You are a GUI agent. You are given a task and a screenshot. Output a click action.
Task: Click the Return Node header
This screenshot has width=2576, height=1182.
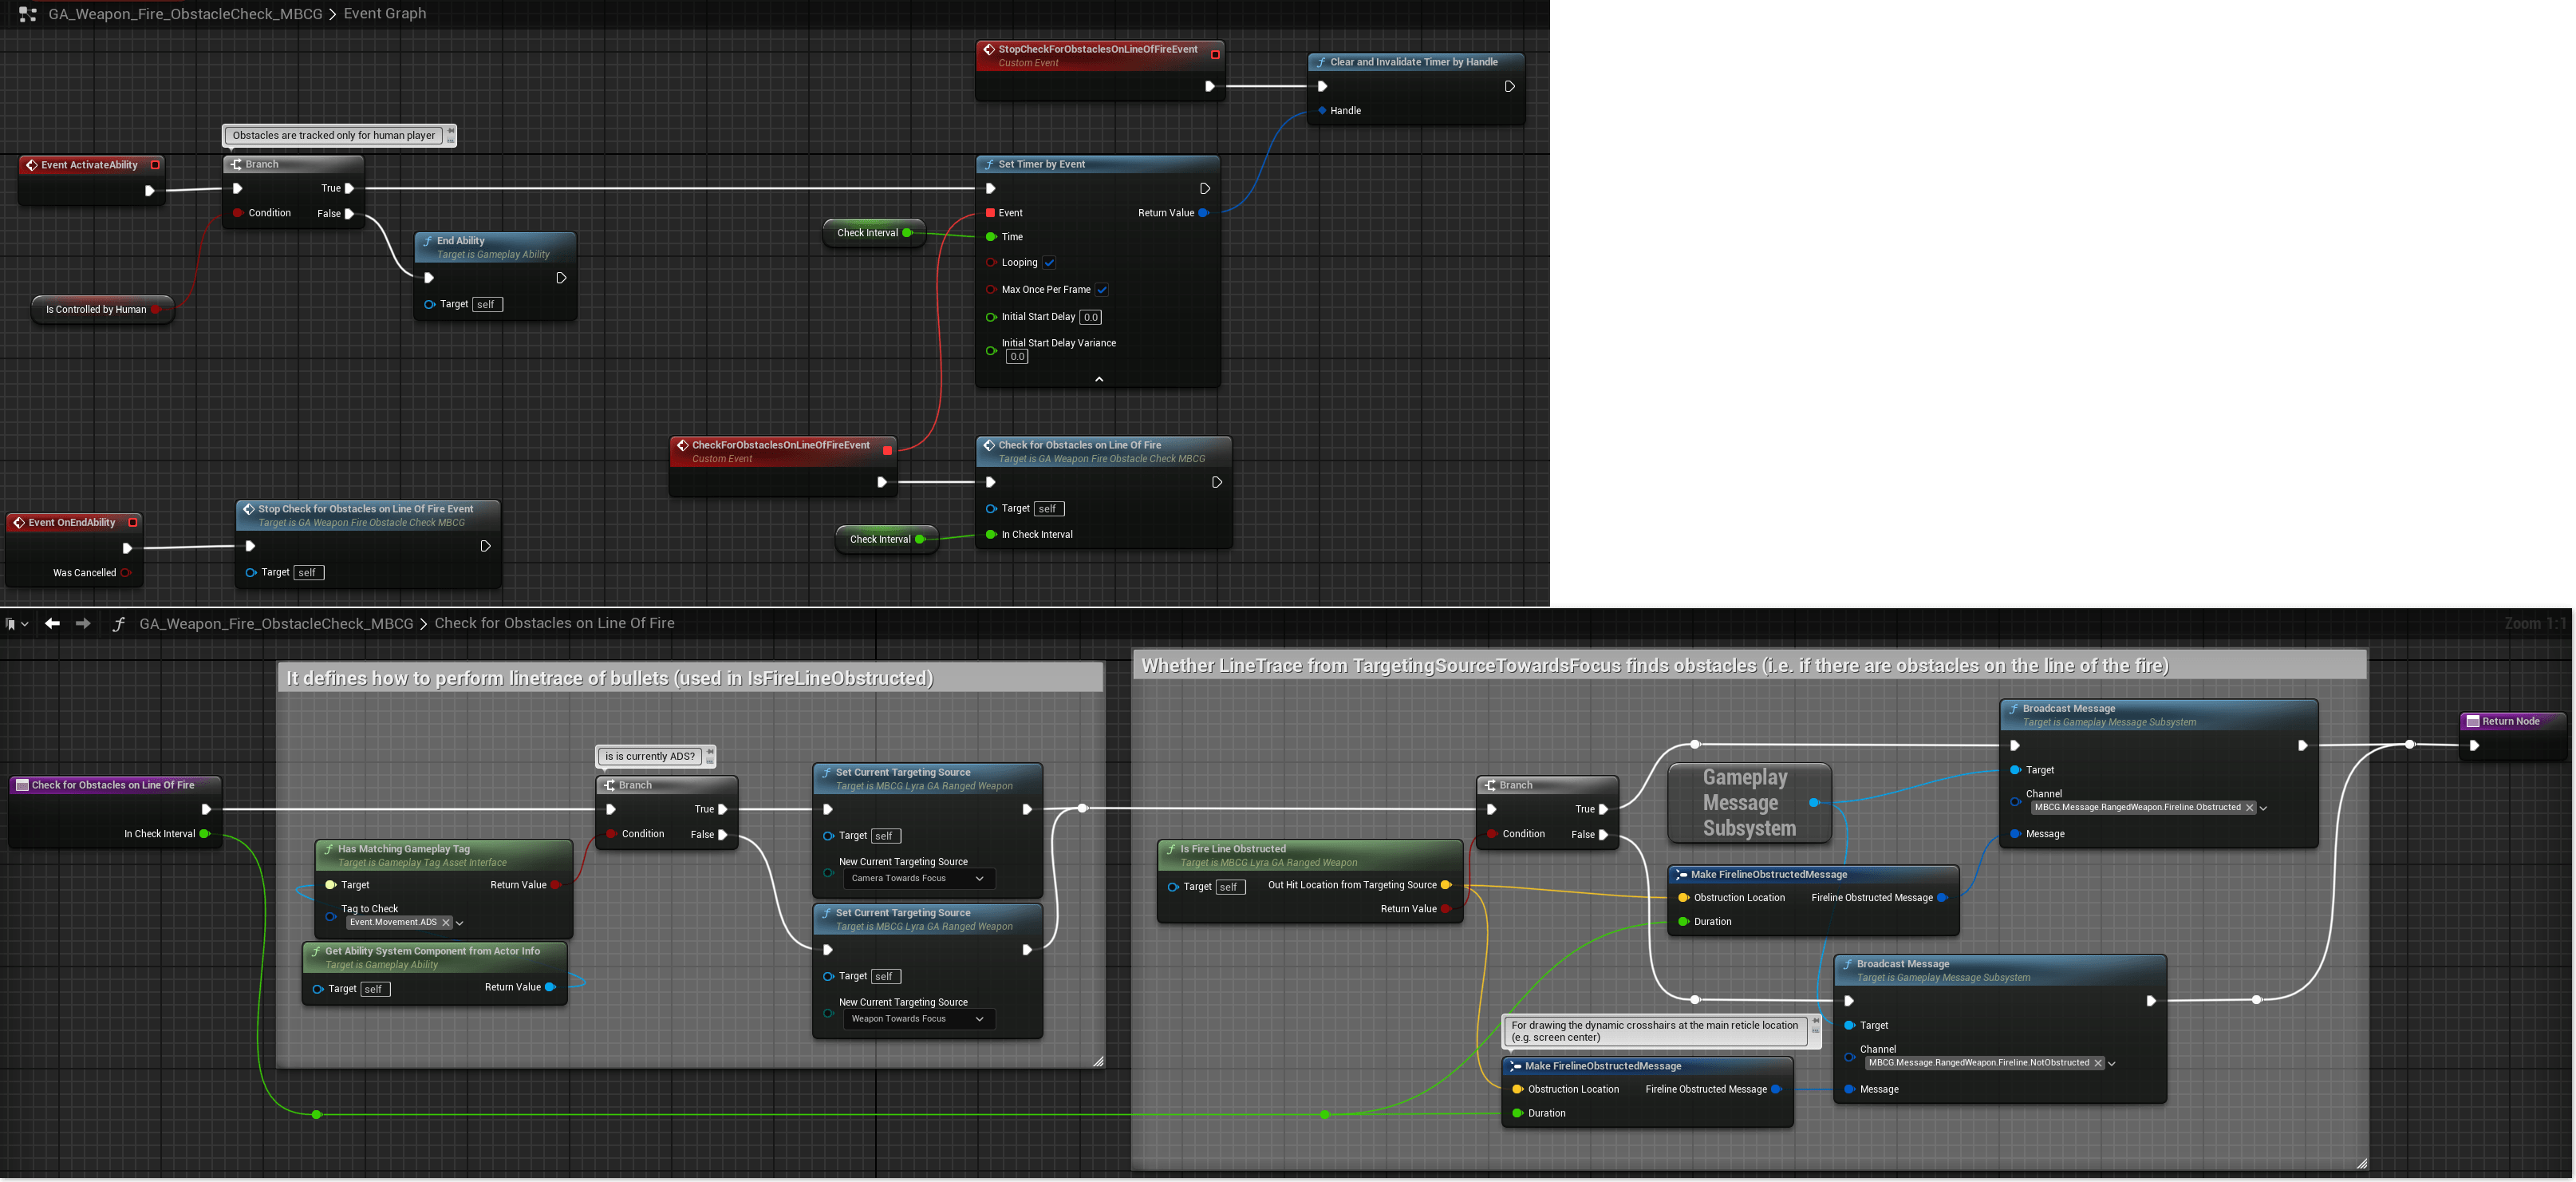2510,721
